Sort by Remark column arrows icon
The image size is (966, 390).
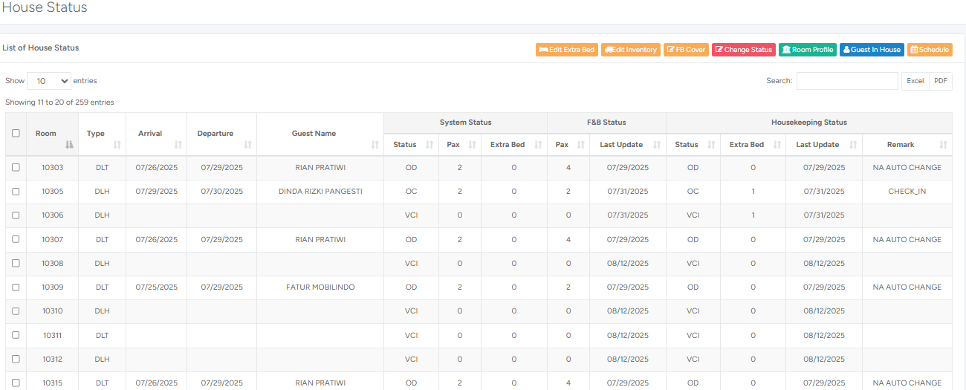pos(943,145)
